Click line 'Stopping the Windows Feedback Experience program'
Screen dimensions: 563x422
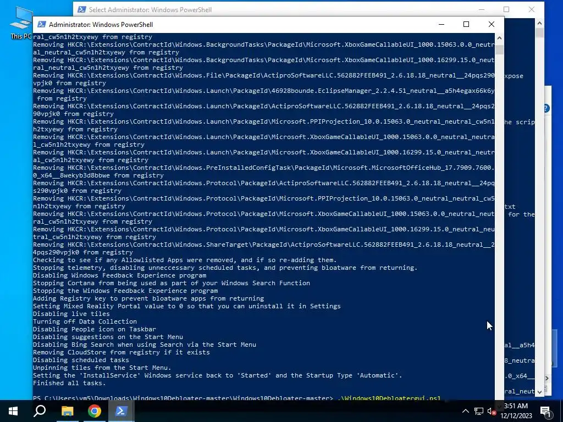pyautogui.click(x=125, y=291)
